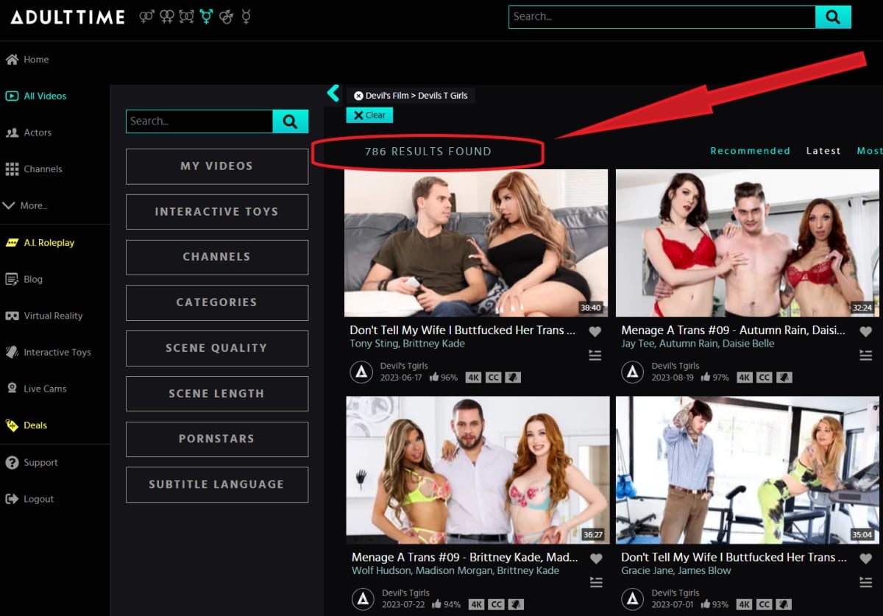Click the 97% rating thumbs-up
The height and width of the screenshot is (616, 883).
tap(706, 377)
